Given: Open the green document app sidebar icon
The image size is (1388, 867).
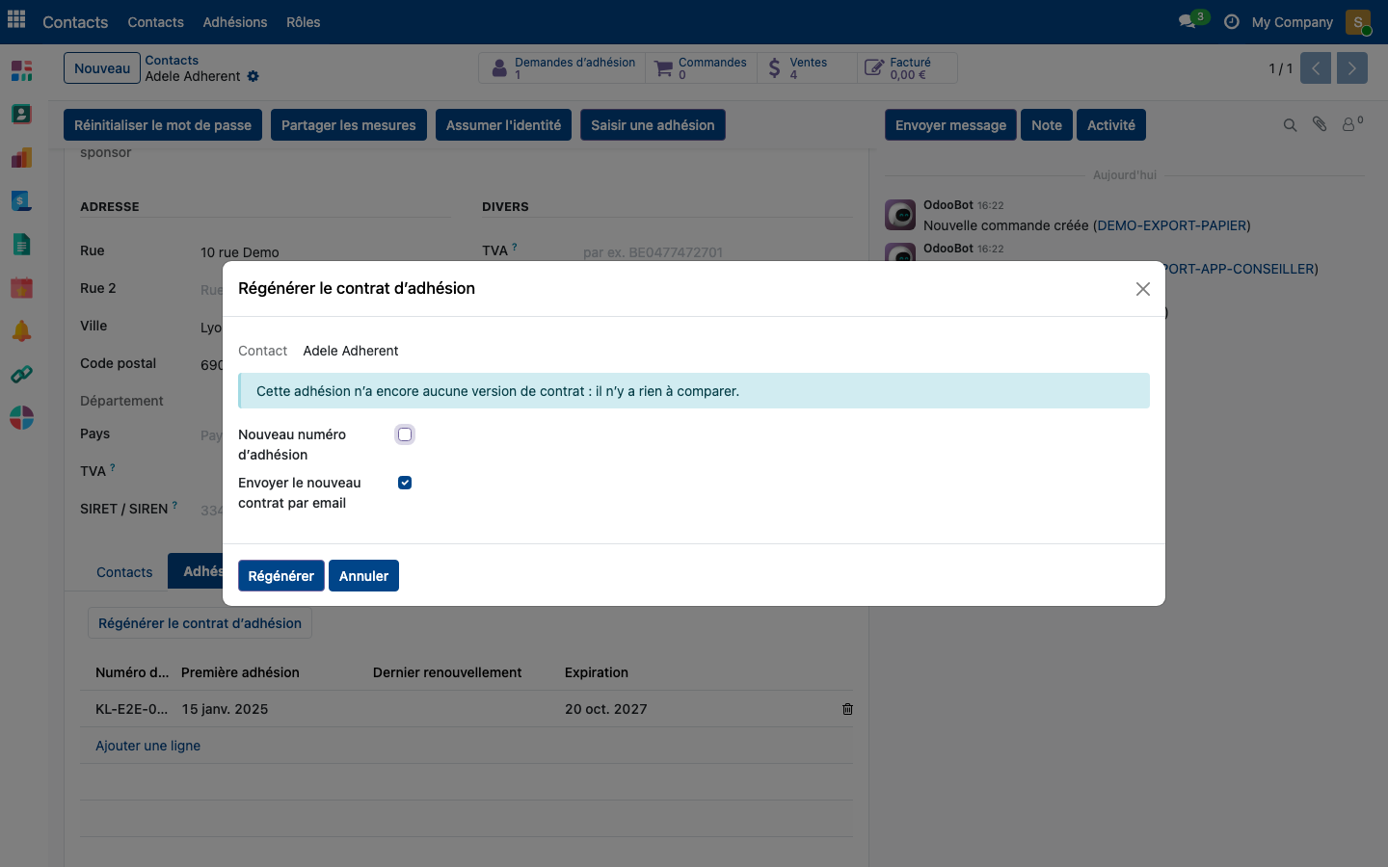Looking at the screenshot, I should pyautogui.click(x=21, y=244).
